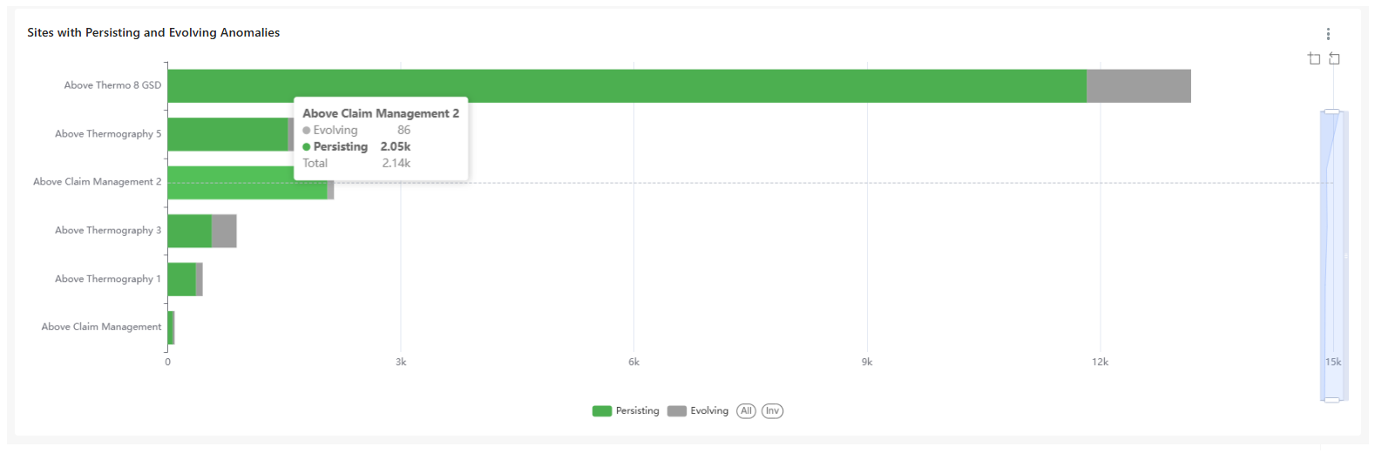The image size is (1375, 453).
Task: Toggle the Persisting legend series
Action: pyautogui.click(x=637, y=411)
